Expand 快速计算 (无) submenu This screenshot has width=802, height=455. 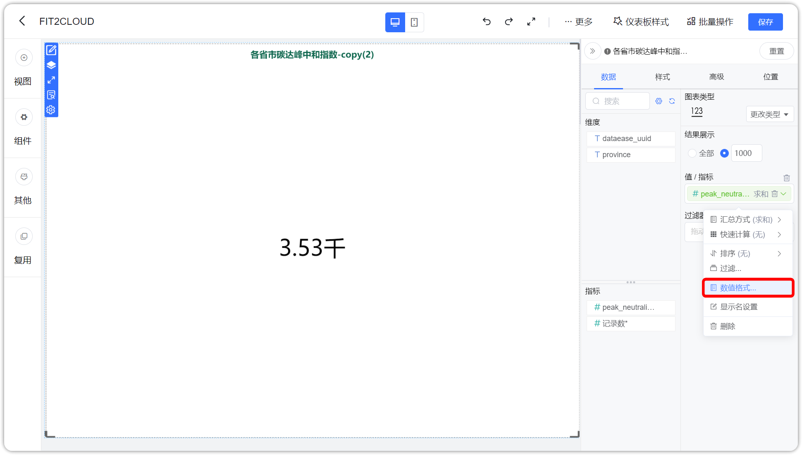[x=747, y=235]
